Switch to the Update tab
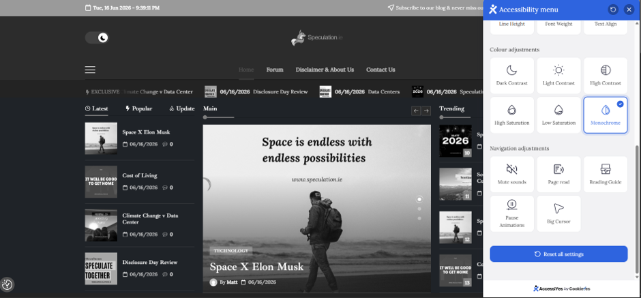 pyautogui.click(x=181, y=108)
